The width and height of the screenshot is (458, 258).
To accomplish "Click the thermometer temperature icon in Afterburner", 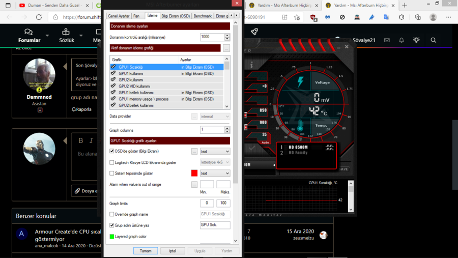I will pos(300,125).
